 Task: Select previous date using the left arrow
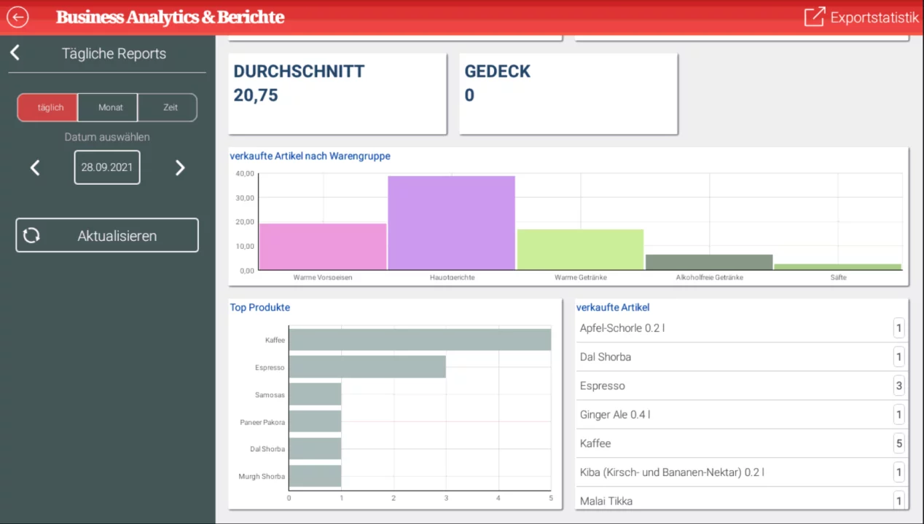[34, 167]
